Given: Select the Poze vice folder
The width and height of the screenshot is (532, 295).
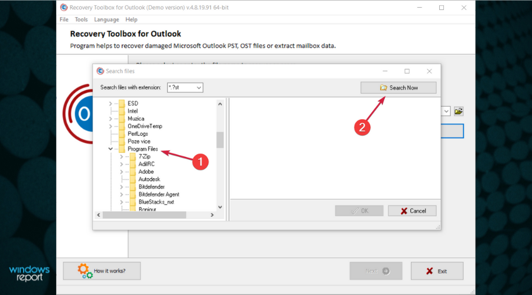Looking at the screenshot, I should pyautogui.click(x=139, y=141).
